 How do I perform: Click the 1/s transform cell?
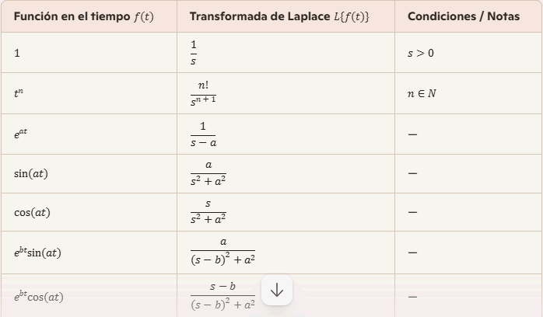click(x=286, y=53)
